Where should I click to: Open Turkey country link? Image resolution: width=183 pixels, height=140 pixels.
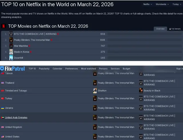[x=9, y=99]
